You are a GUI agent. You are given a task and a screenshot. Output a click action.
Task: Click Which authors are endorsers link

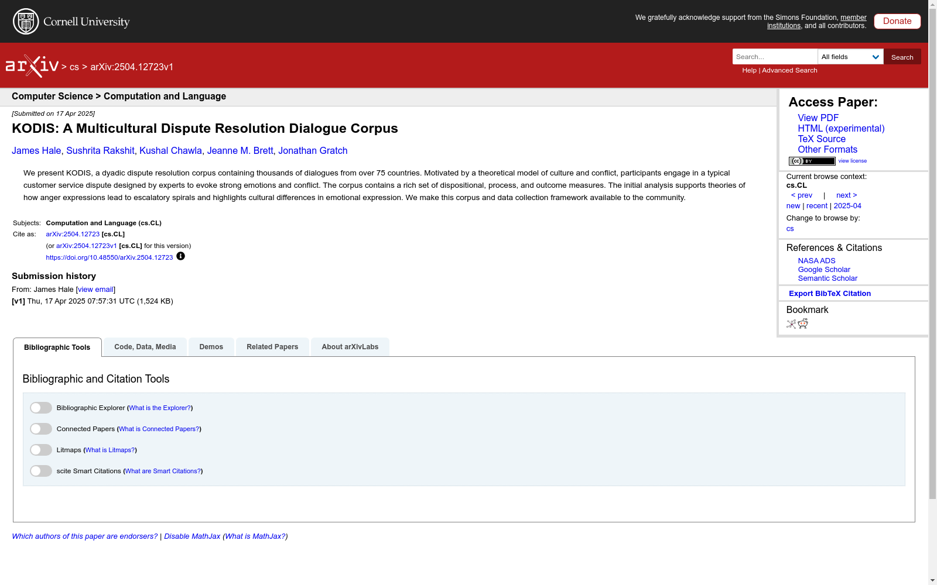85,536
